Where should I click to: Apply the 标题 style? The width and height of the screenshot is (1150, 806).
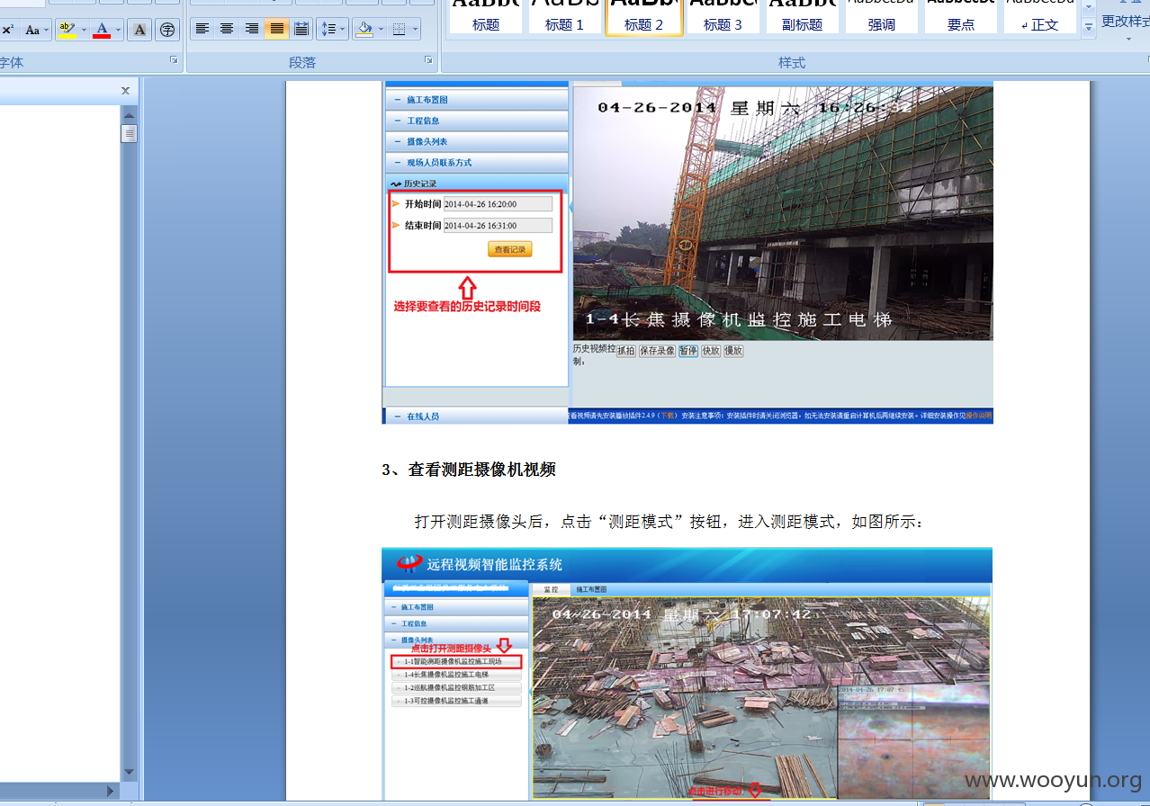pos(486,16)
